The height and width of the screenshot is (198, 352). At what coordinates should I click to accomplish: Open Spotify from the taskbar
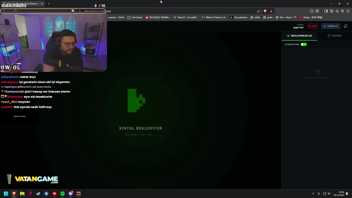click(62, 194)
